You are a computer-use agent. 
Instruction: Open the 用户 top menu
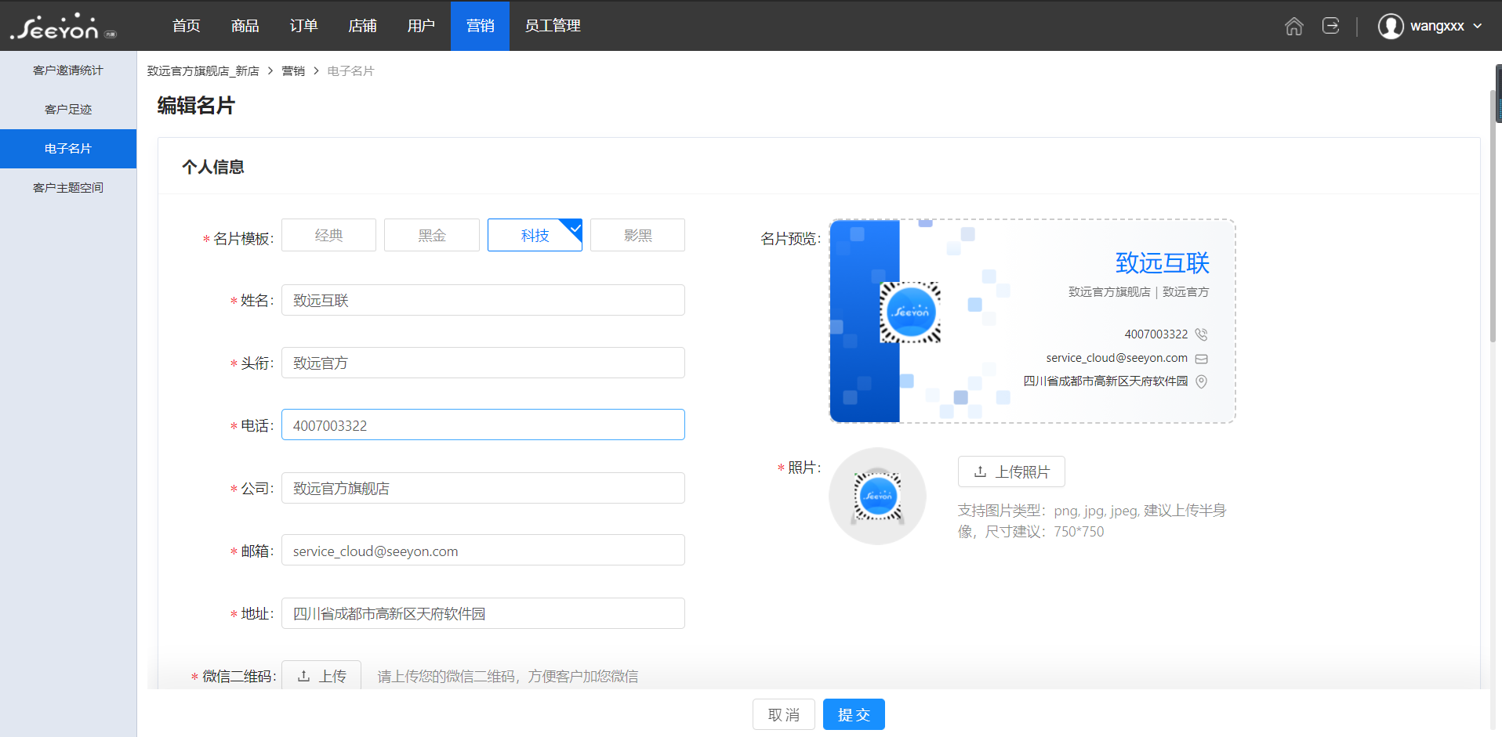click(421, 26)
